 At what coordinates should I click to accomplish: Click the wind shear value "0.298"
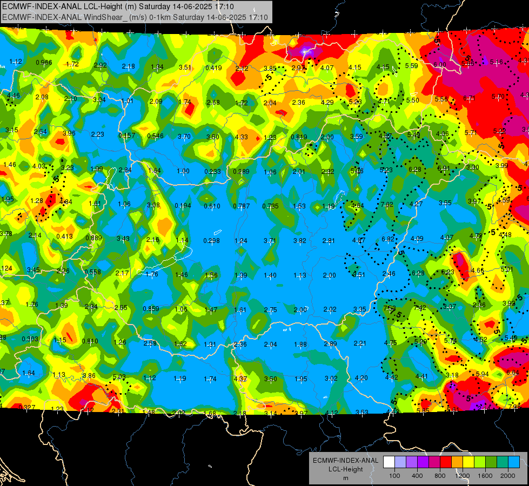211,241
